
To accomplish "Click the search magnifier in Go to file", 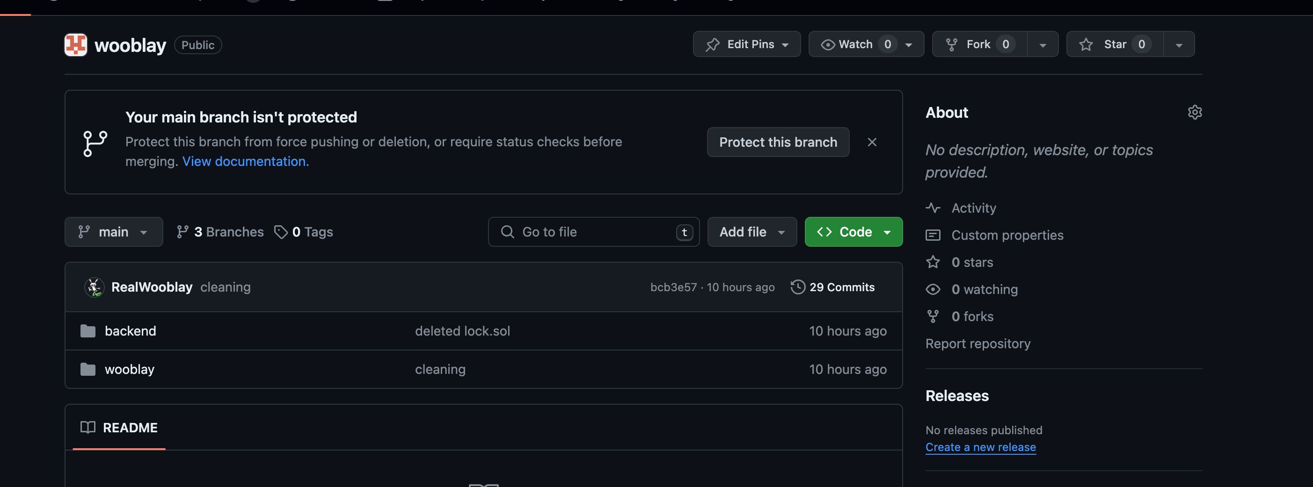I will tap(507, 232).
